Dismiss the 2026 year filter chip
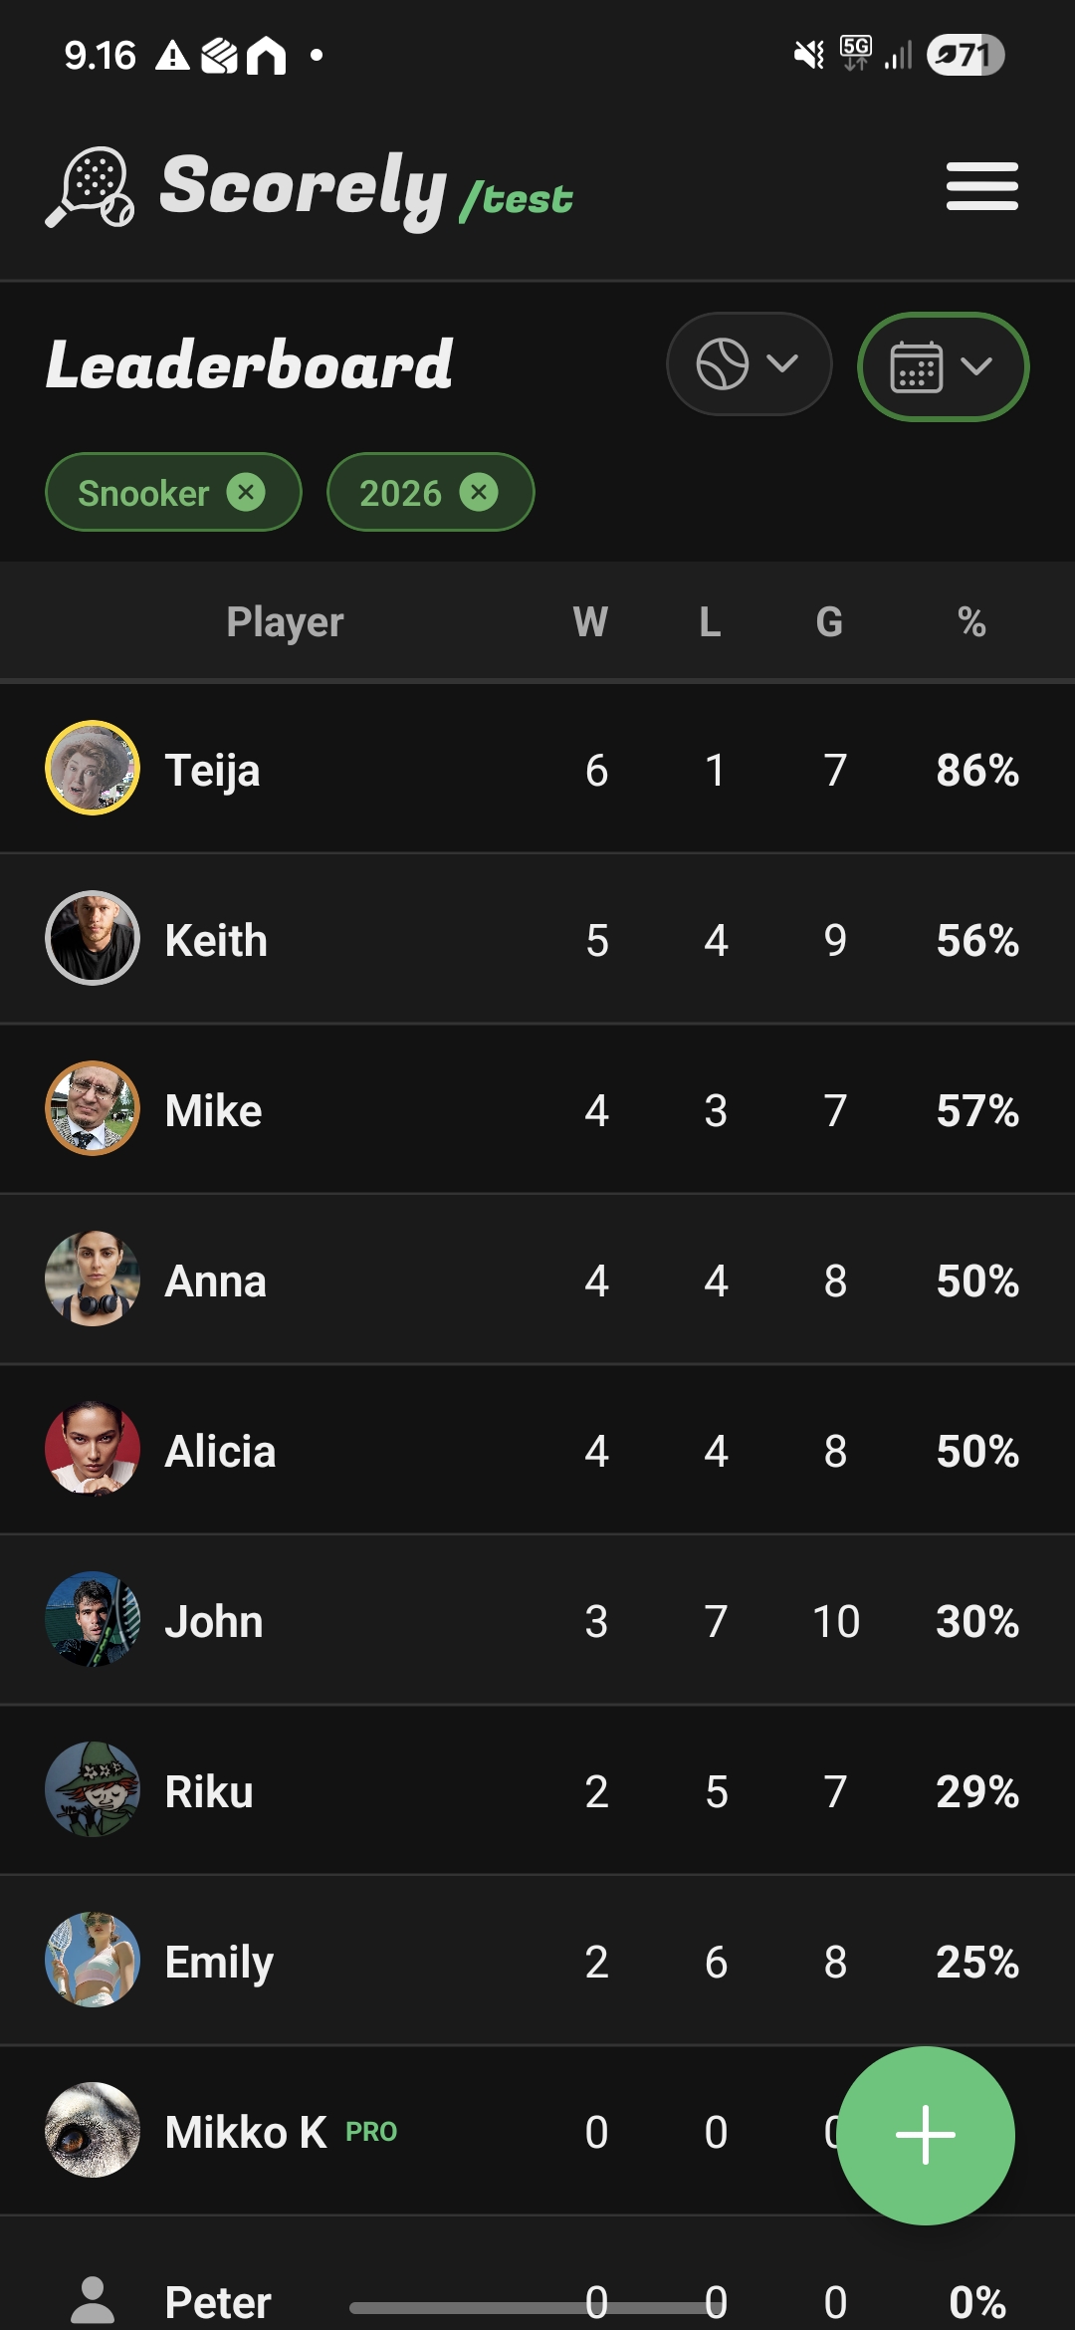 (x=481, y=491)
